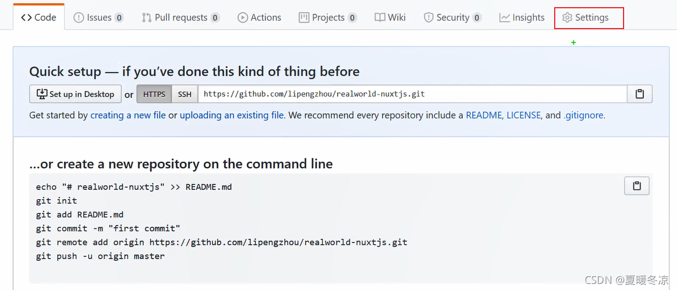Click the Set up in Desktop button
Viewport: 677px width, 290px height.
75,94
